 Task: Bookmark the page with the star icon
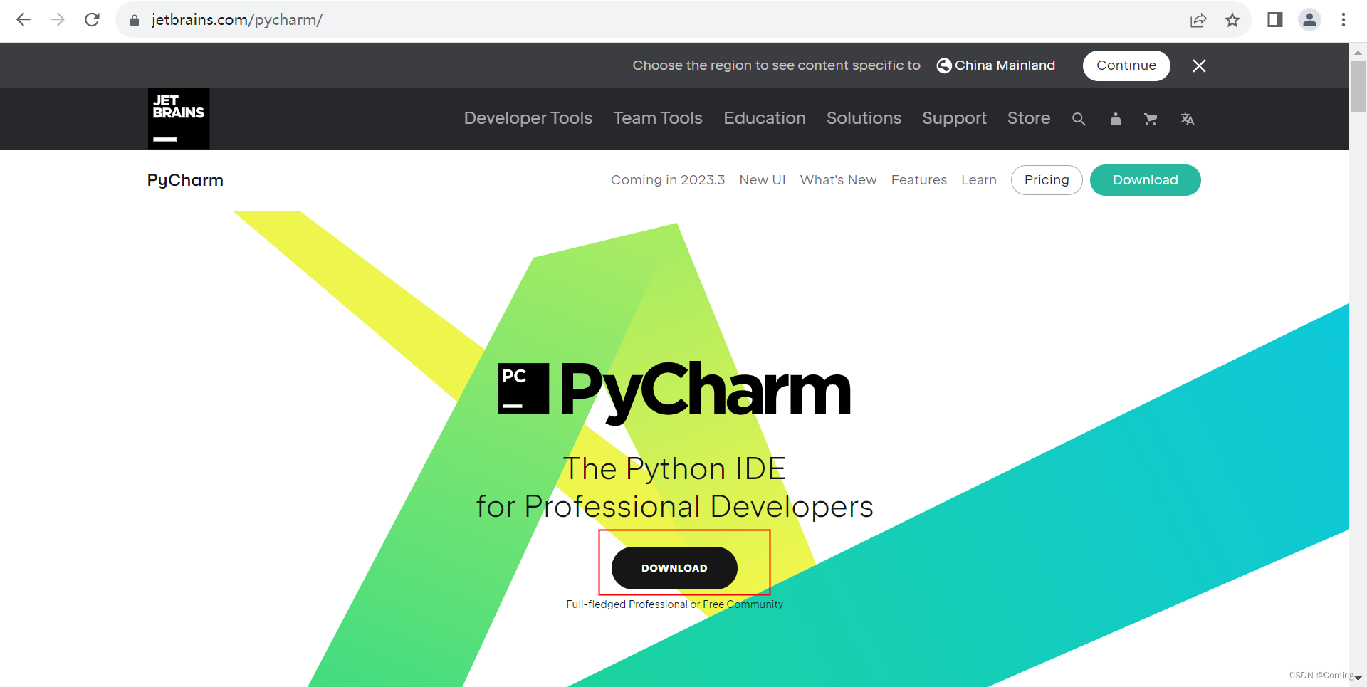click(1232, 20)
